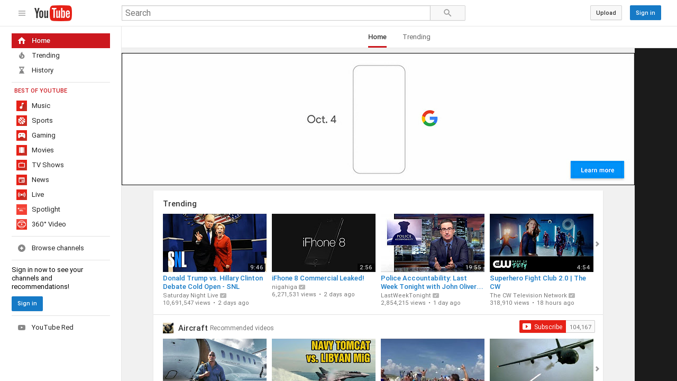Image resolution: width=677 pixels, height=381 pixels.
Task: Click the TV Shows icon
Action: (22, 165)
